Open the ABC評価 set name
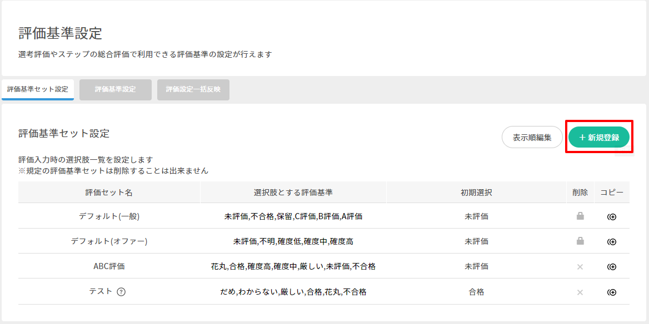Screen dimensions: 649x324 coord(109,266)
